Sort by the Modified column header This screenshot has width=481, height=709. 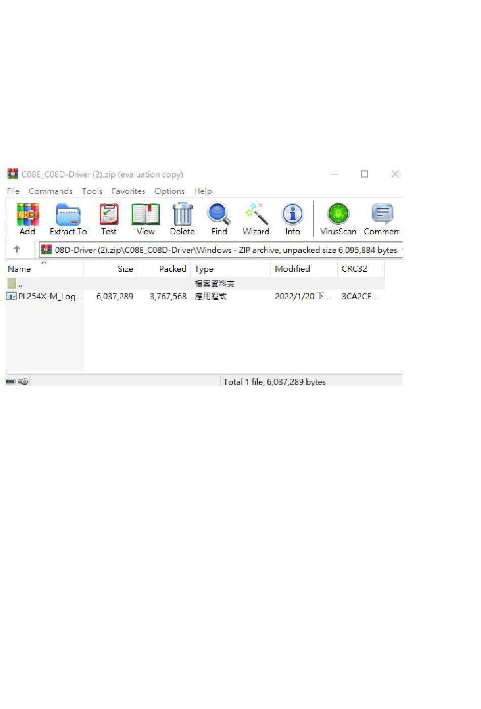tap(304, 269)
